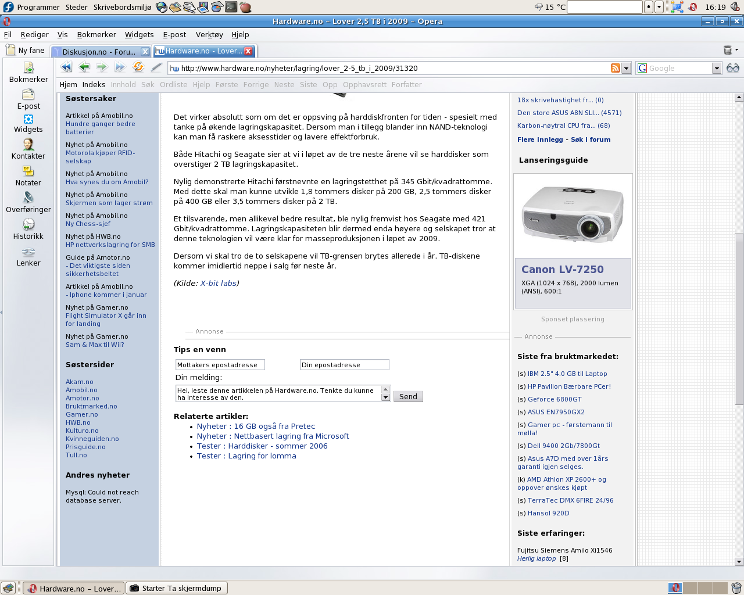Open a new tab with Ny fane
Screen dimensions: 744x595
[25, 50]
